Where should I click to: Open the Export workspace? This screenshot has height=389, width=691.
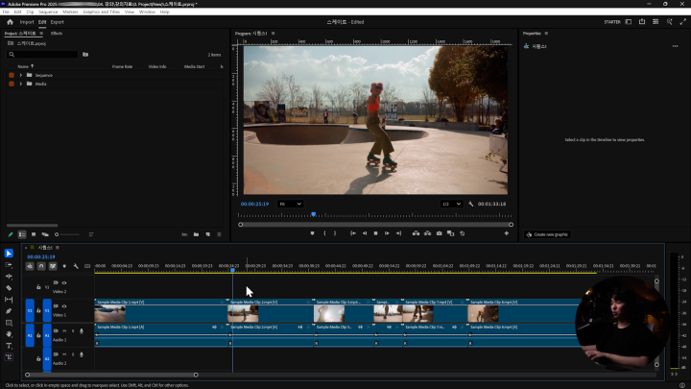58,21
